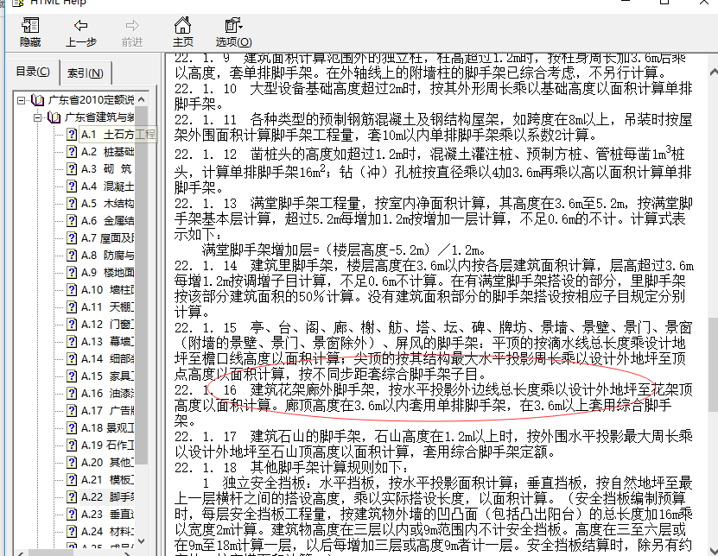Click the help icon beside A.23 垂直
This screenshot has height=556, width=718.
click(72, 514)
